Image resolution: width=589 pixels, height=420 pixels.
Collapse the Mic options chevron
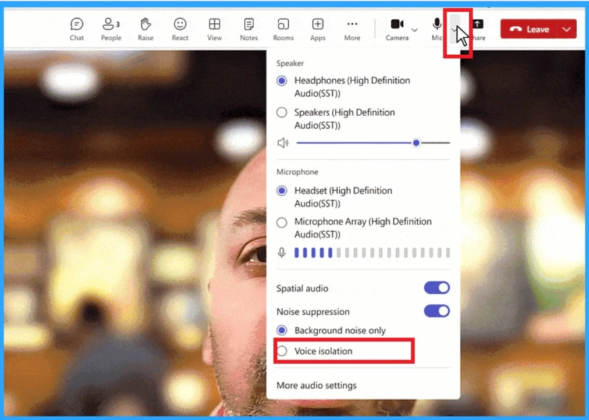point(454,29)
